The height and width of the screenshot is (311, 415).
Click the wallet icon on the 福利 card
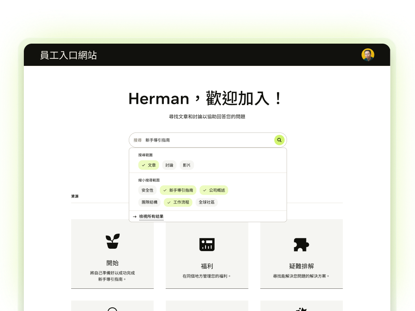[x=207, y=244]
